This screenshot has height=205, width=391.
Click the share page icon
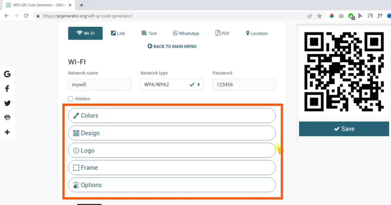pyautogui.click(x=310, y=16)
